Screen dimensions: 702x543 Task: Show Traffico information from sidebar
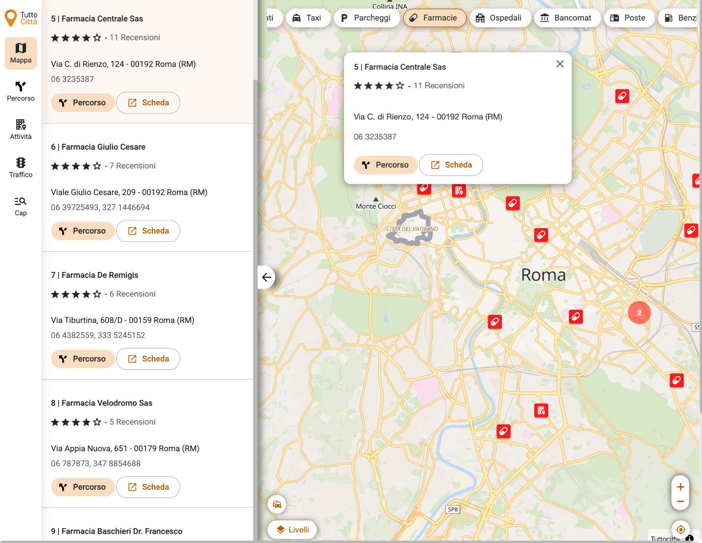(21, 168)
